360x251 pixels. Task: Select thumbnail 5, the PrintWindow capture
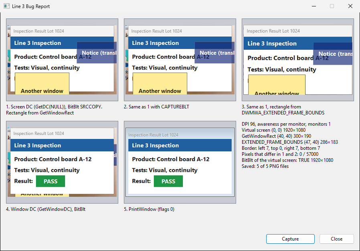[x=180, y=162]
